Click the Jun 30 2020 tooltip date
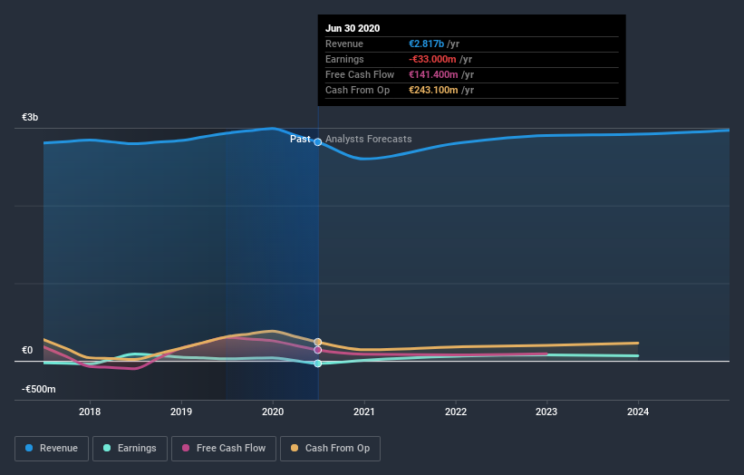This screenshot has height=475, width=744. pos(353,28)
